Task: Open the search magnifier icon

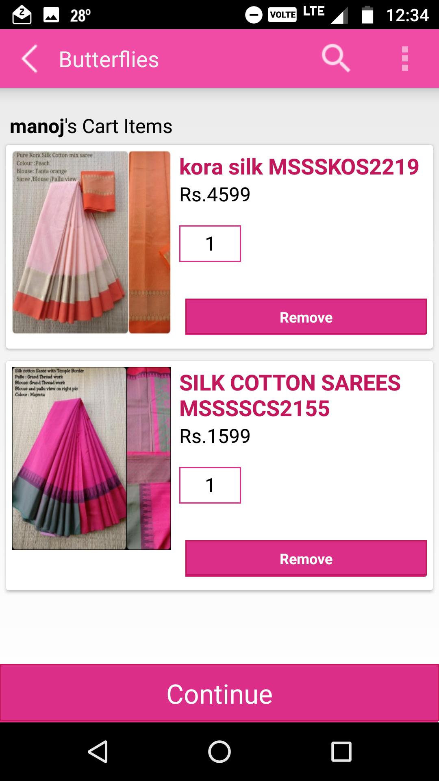Action: tap(336, 59)
